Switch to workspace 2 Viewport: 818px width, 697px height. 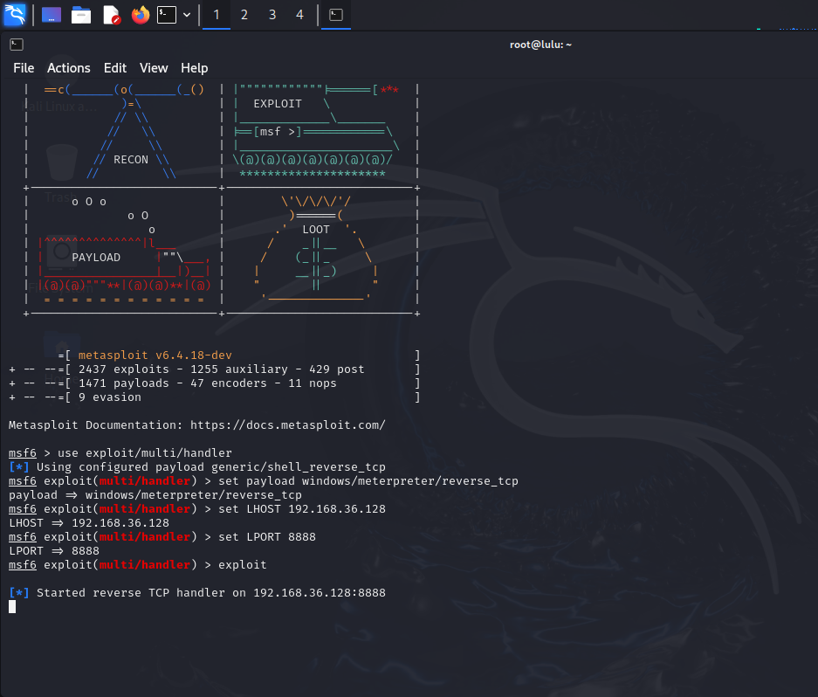coord(244,15)
